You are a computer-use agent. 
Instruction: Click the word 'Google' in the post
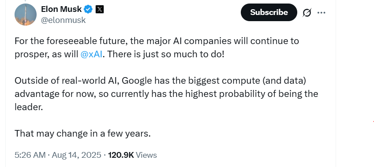click(137, 81)
